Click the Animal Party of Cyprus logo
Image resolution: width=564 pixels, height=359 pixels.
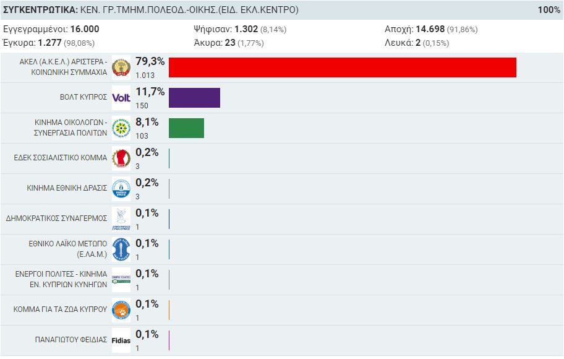pyautogui.click(x=121, y=309)
